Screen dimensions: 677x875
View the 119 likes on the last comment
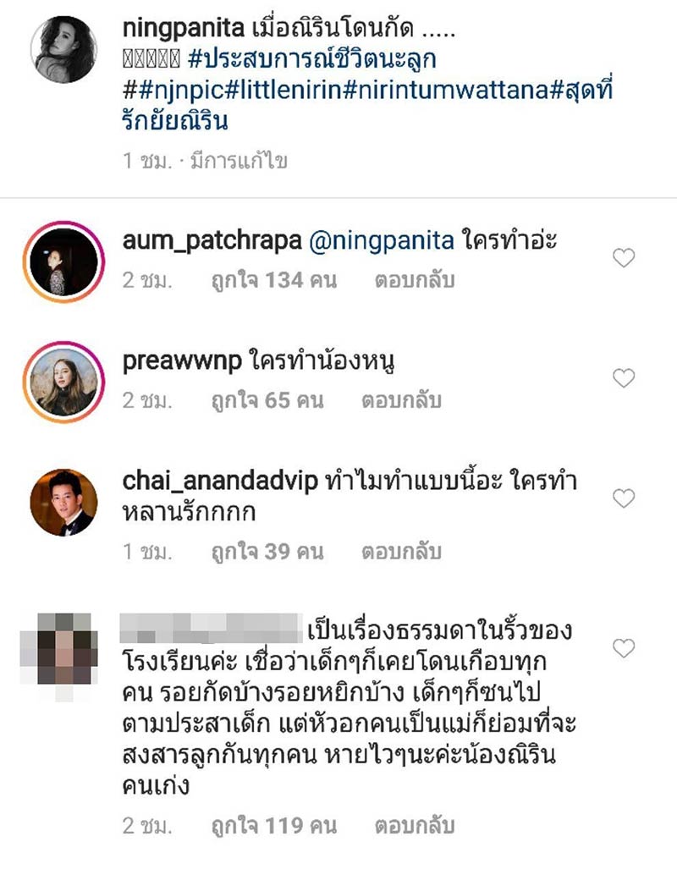(x=274, y=826)
